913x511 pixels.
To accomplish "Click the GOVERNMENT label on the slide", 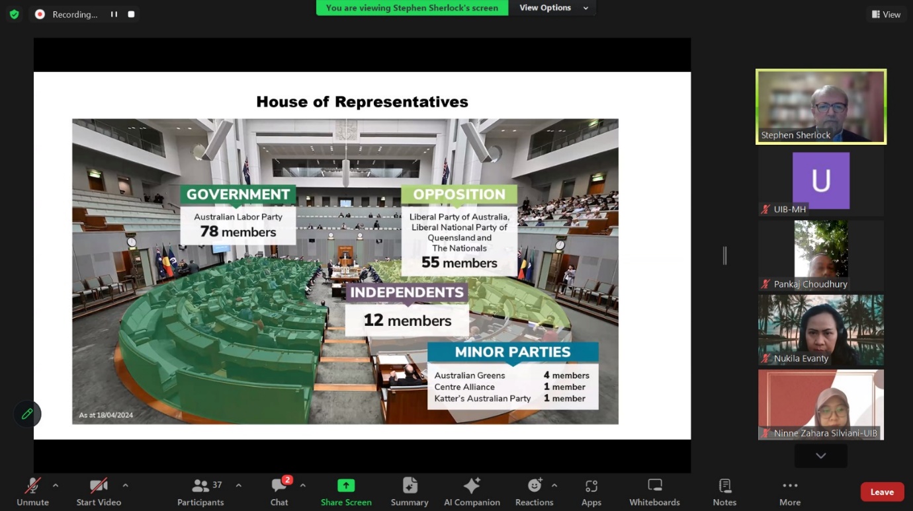I will pos(238,194).
